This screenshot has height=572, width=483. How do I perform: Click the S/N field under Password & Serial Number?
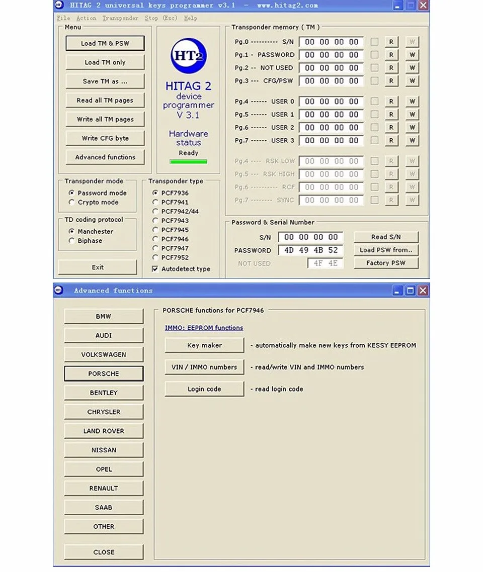310,237
